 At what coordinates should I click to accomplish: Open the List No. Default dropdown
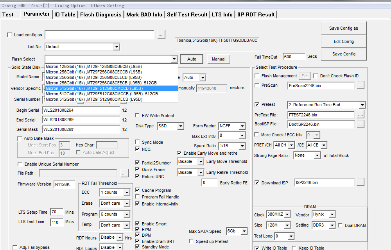point(116,46)
